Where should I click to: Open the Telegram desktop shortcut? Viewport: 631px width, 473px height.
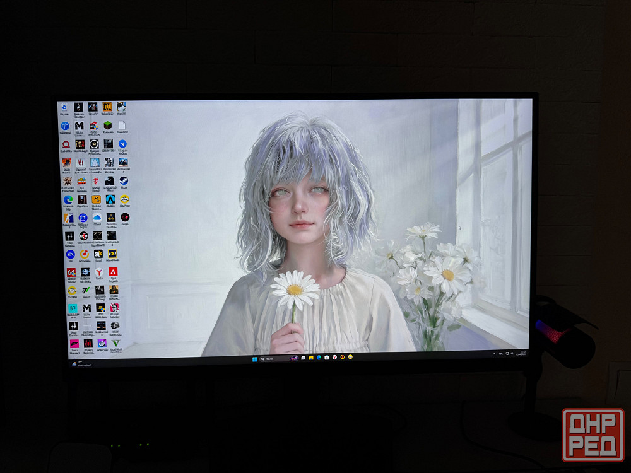(123, 144)
